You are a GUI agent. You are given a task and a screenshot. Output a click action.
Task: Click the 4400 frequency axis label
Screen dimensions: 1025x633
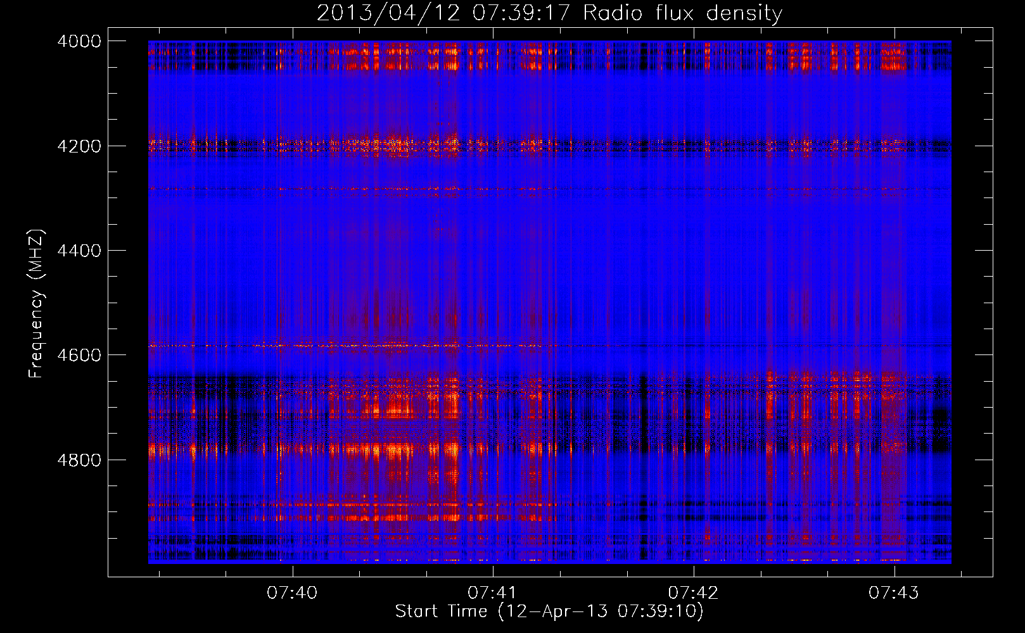(79, 251)
